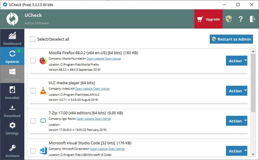Image resolution: width=259 pixels, height=160 pixels.
Task: Switch to the Dashboard tab
Action: (12, 38)
